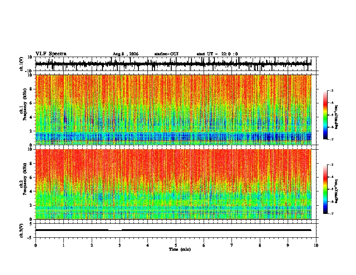Click time-axis tick label '6'
This screenshot has height=275, width=356.
tap(204, 245)
